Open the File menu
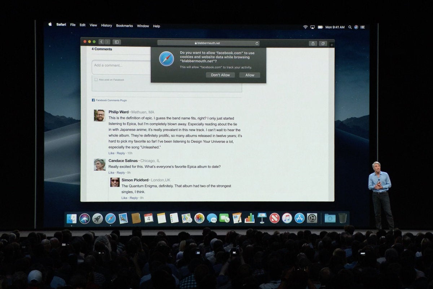Screen dimensions: 433x289 73,25
